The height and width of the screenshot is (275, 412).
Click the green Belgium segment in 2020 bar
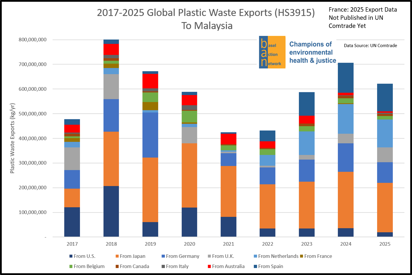[x=189, y=116]
